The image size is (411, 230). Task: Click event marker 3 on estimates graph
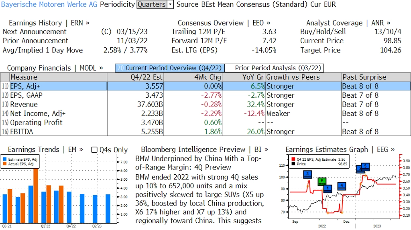[307, 174]
